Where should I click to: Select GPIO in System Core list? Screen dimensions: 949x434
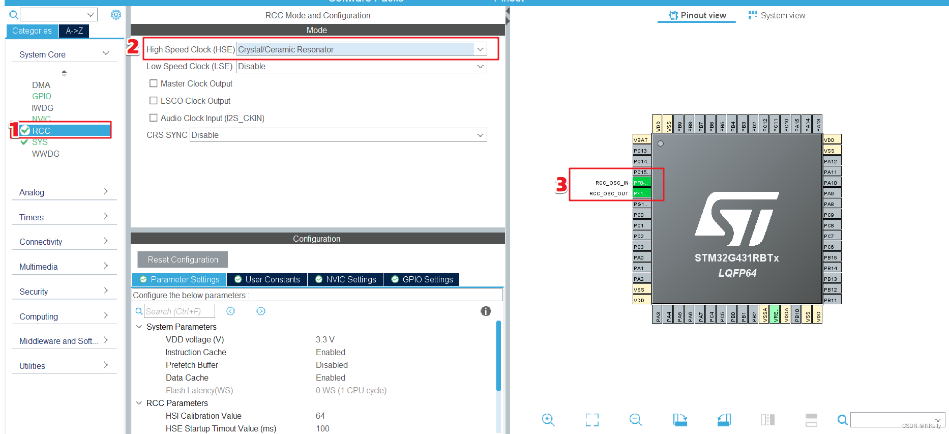42,96
